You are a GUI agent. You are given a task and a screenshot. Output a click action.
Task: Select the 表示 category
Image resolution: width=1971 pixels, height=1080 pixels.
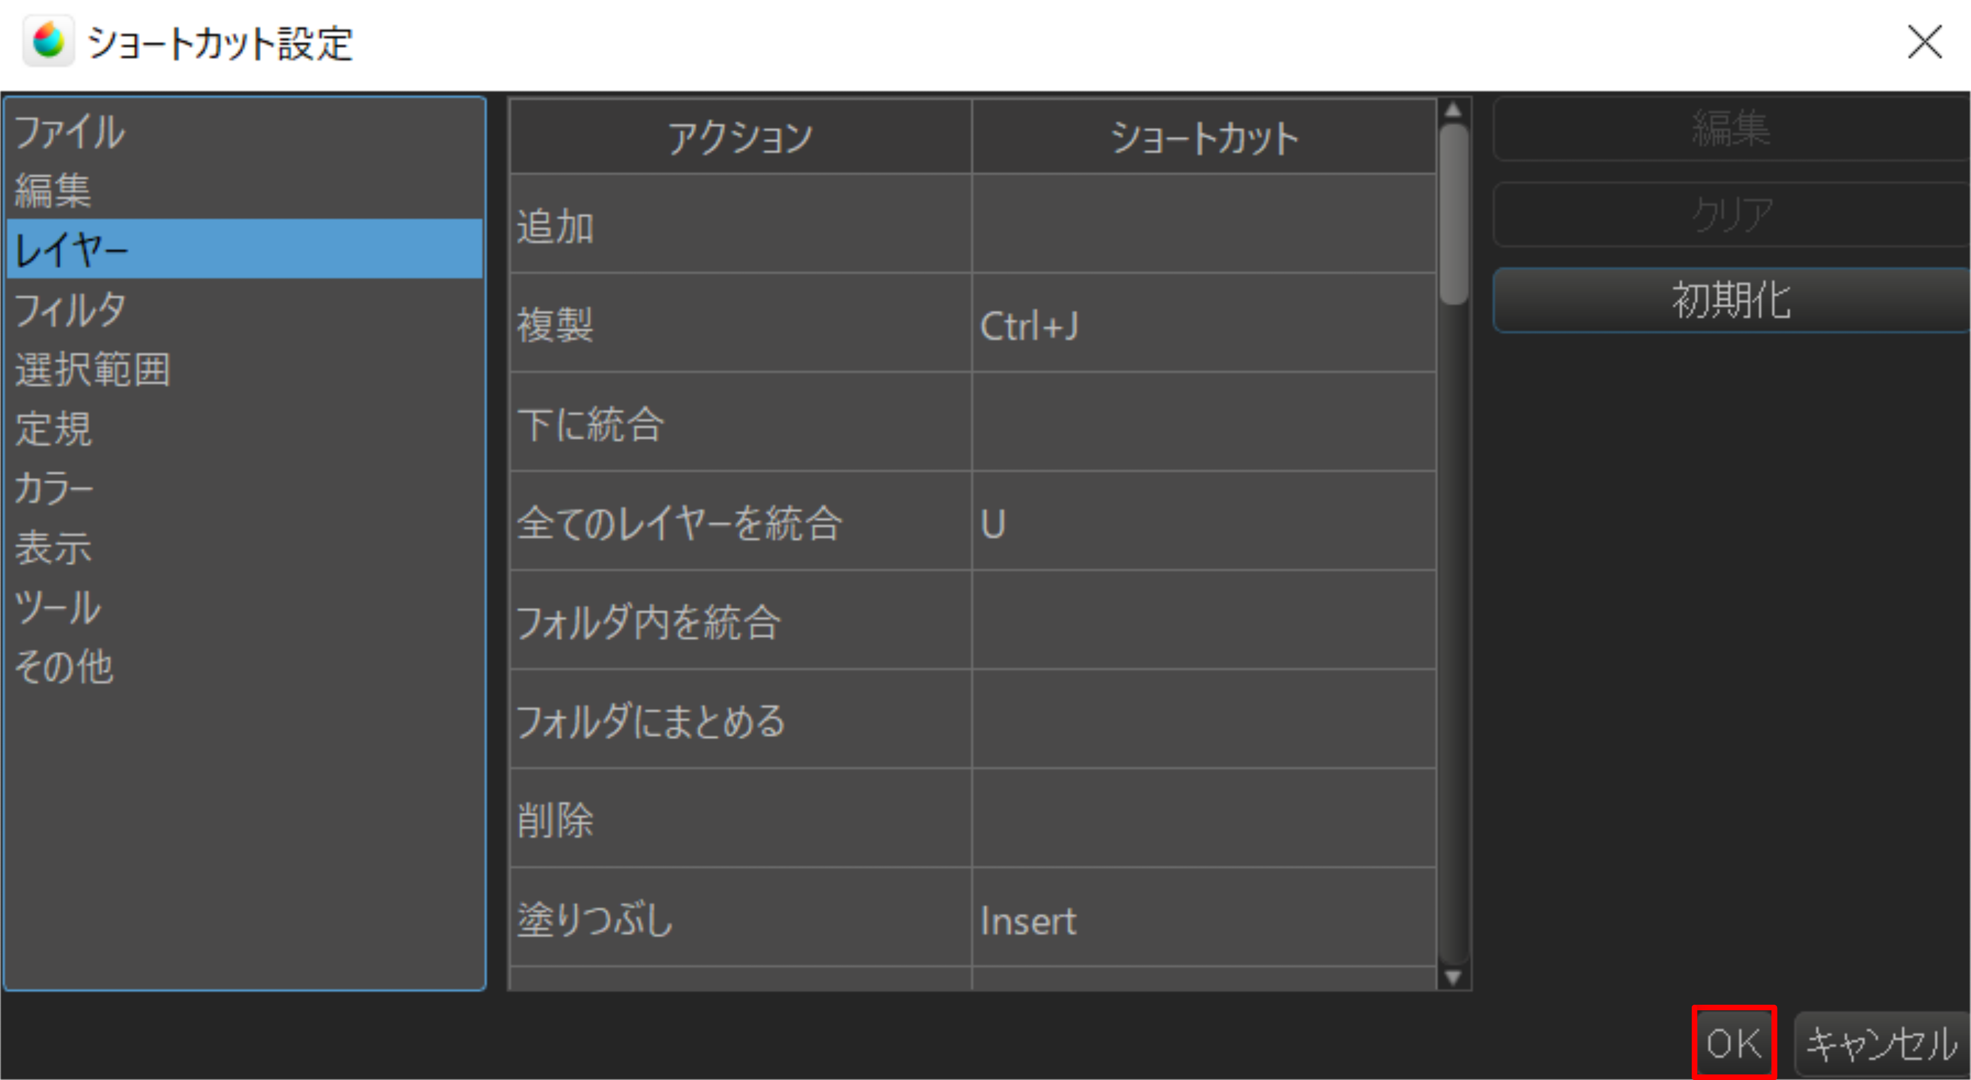(x=245, y=548)
